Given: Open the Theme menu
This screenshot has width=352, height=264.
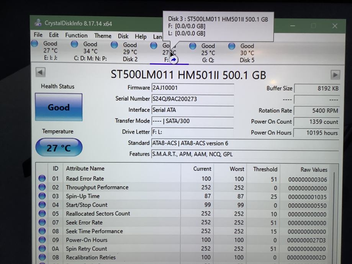Looking at the screenshot, I should 103,36.
